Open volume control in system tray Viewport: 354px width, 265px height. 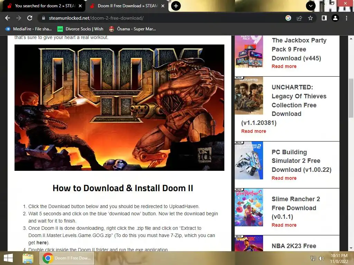[x=321, y=258]
